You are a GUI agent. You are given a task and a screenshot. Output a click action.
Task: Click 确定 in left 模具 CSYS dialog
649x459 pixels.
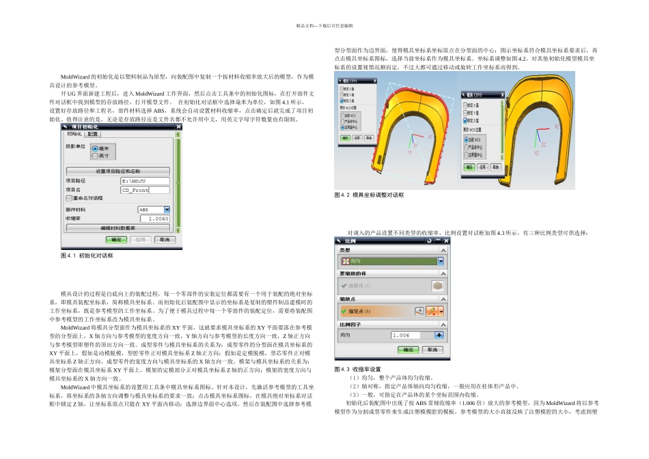[345, 138]
